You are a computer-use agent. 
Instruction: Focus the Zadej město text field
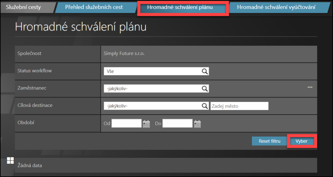coord(239,106)
